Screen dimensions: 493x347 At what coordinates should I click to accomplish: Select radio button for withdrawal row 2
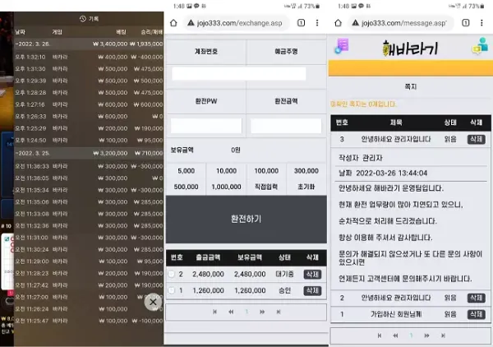click(172, 274)
